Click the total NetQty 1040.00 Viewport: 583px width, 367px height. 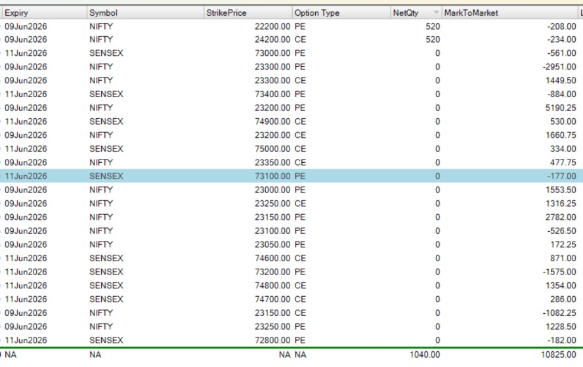coord(425,355)
